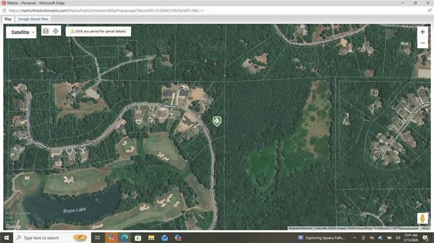Open the map layers icon

pos(46,31)
